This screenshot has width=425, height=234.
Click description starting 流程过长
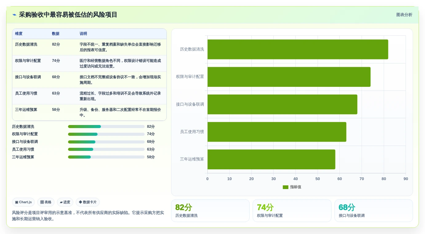pos(120,96)
